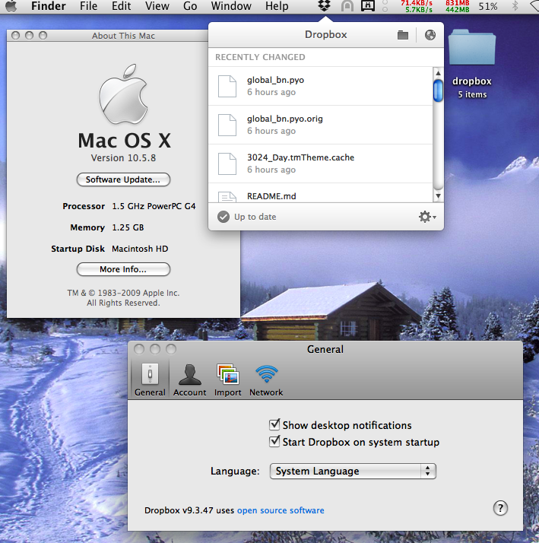Close the About This Mac window
539x543 pixels.
[15, 35]
